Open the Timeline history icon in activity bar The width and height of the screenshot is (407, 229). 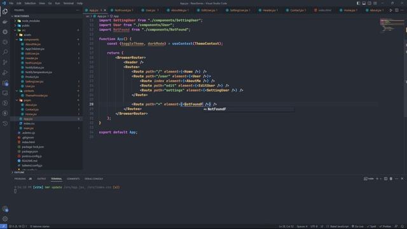[5, 123]
